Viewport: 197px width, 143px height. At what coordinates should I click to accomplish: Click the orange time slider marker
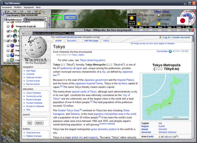[40, 12]
